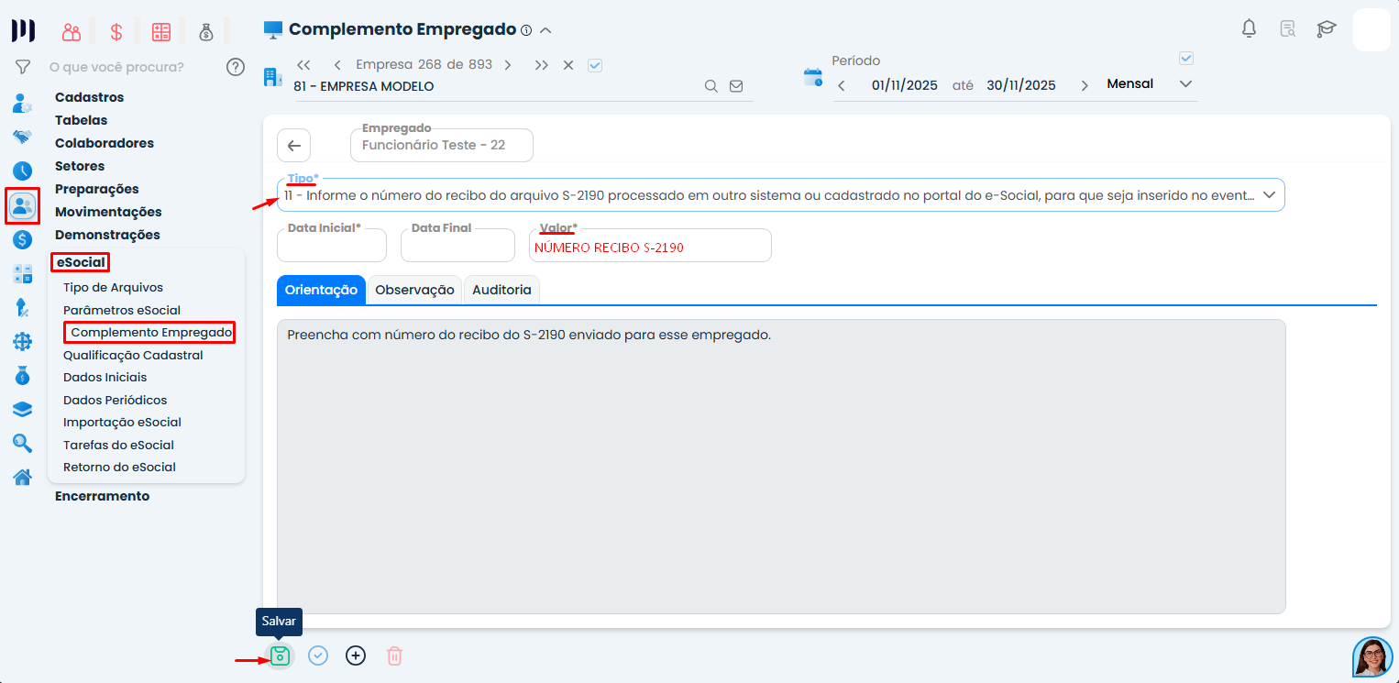Click the Data Inicial field

coord(332,246)
